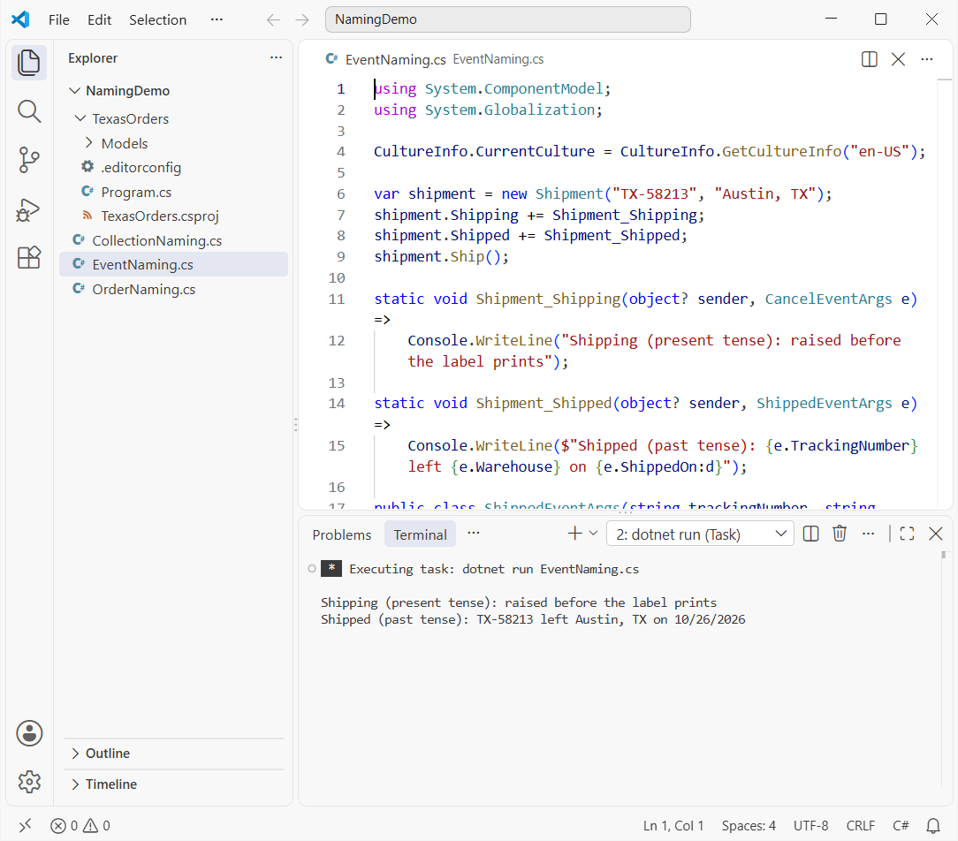Open Explorer Views and More Actions
The image size is (958, 841).
point(276,57)
